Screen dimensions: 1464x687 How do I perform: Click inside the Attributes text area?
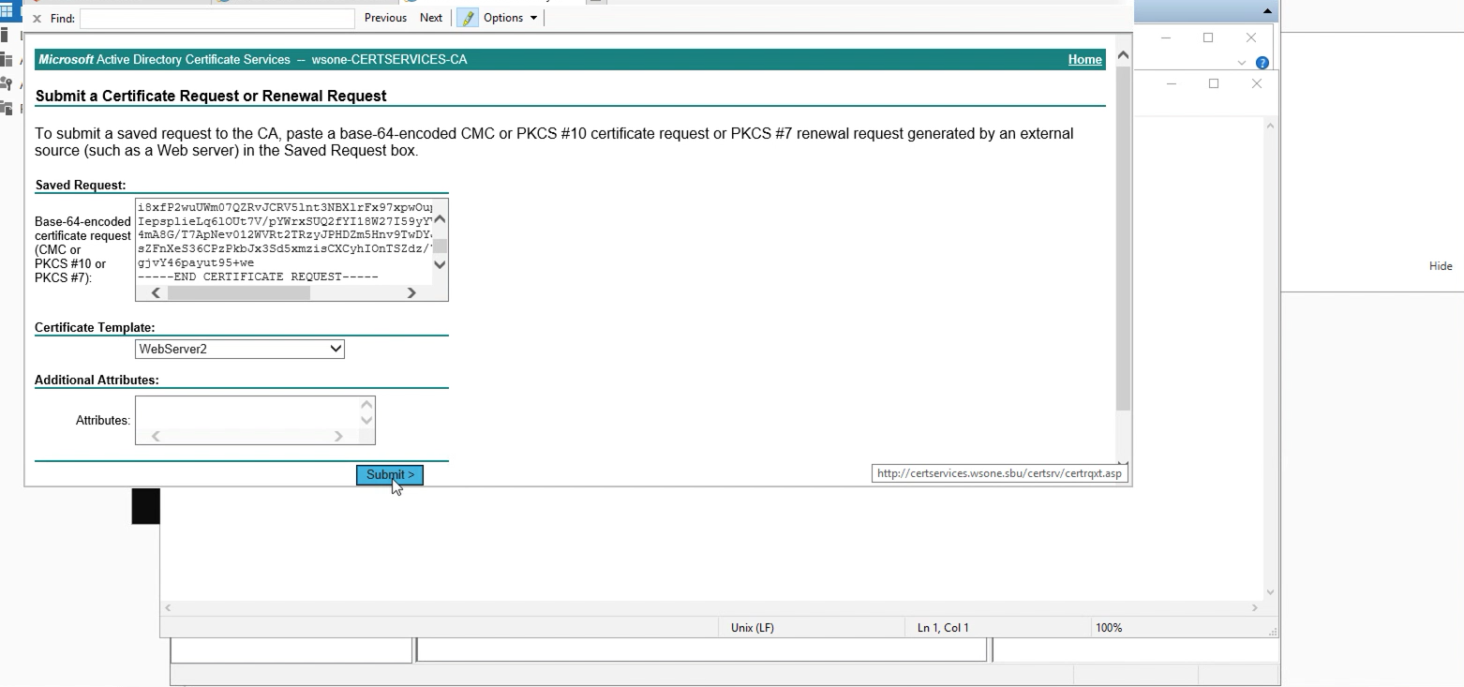[247, 413]
